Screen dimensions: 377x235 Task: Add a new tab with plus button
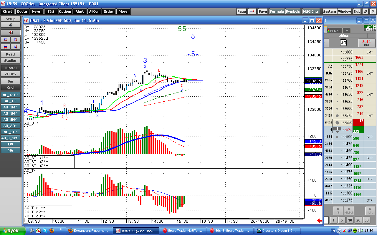coord(347,31)
